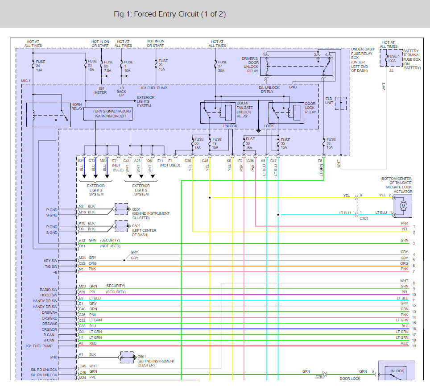Viewport: 430px width, 387px height.
Task: Click the Under-Dash Fuse/Relay Box label
Action: [x=362, y=60]
